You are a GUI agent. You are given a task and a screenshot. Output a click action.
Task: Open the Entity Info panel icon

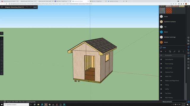[x=188, y=38]
